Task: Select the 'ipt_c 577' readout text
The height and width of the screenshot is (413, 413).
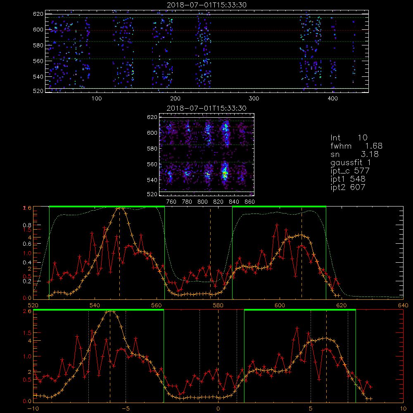Action: tap(350, 171)
